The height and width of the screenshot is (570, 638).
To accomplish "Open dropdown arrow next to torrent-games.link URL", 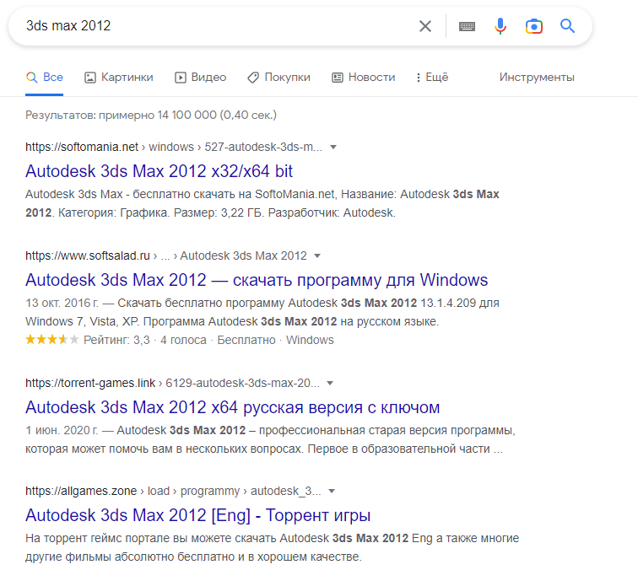I will click(x=331, y=382).
